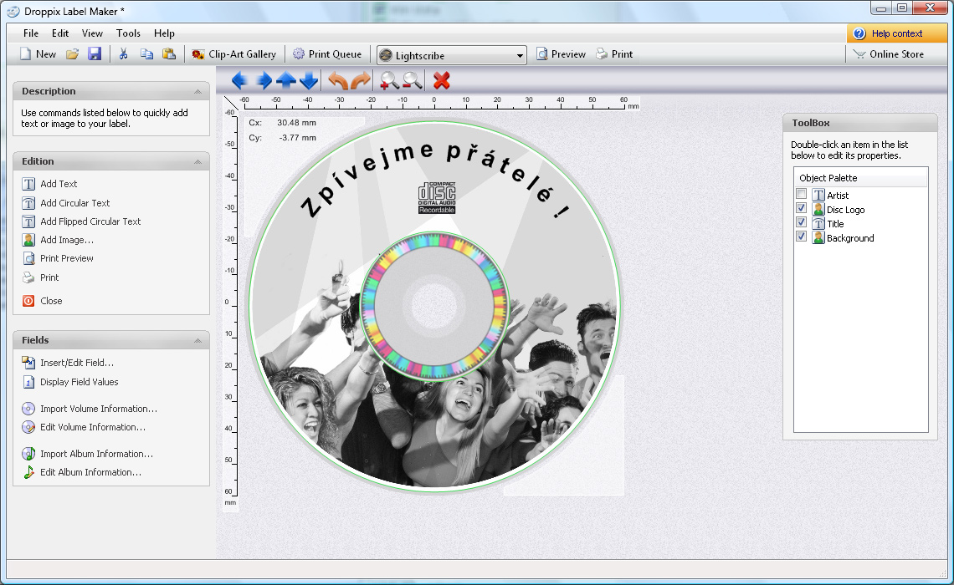Screen dimensions: 954x585
Task: Click Add Circular Text
Action: point(74,203)
